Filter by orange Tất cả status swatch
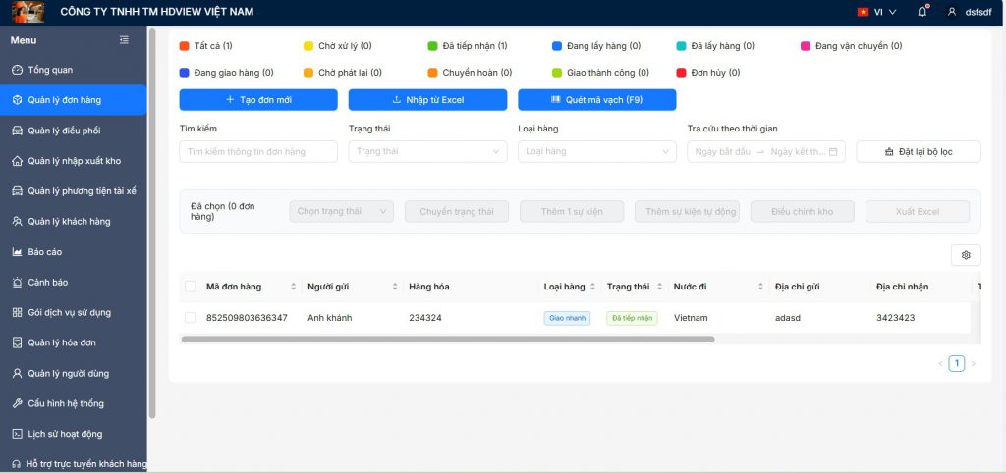1006x473 pixels. [184, 46]
